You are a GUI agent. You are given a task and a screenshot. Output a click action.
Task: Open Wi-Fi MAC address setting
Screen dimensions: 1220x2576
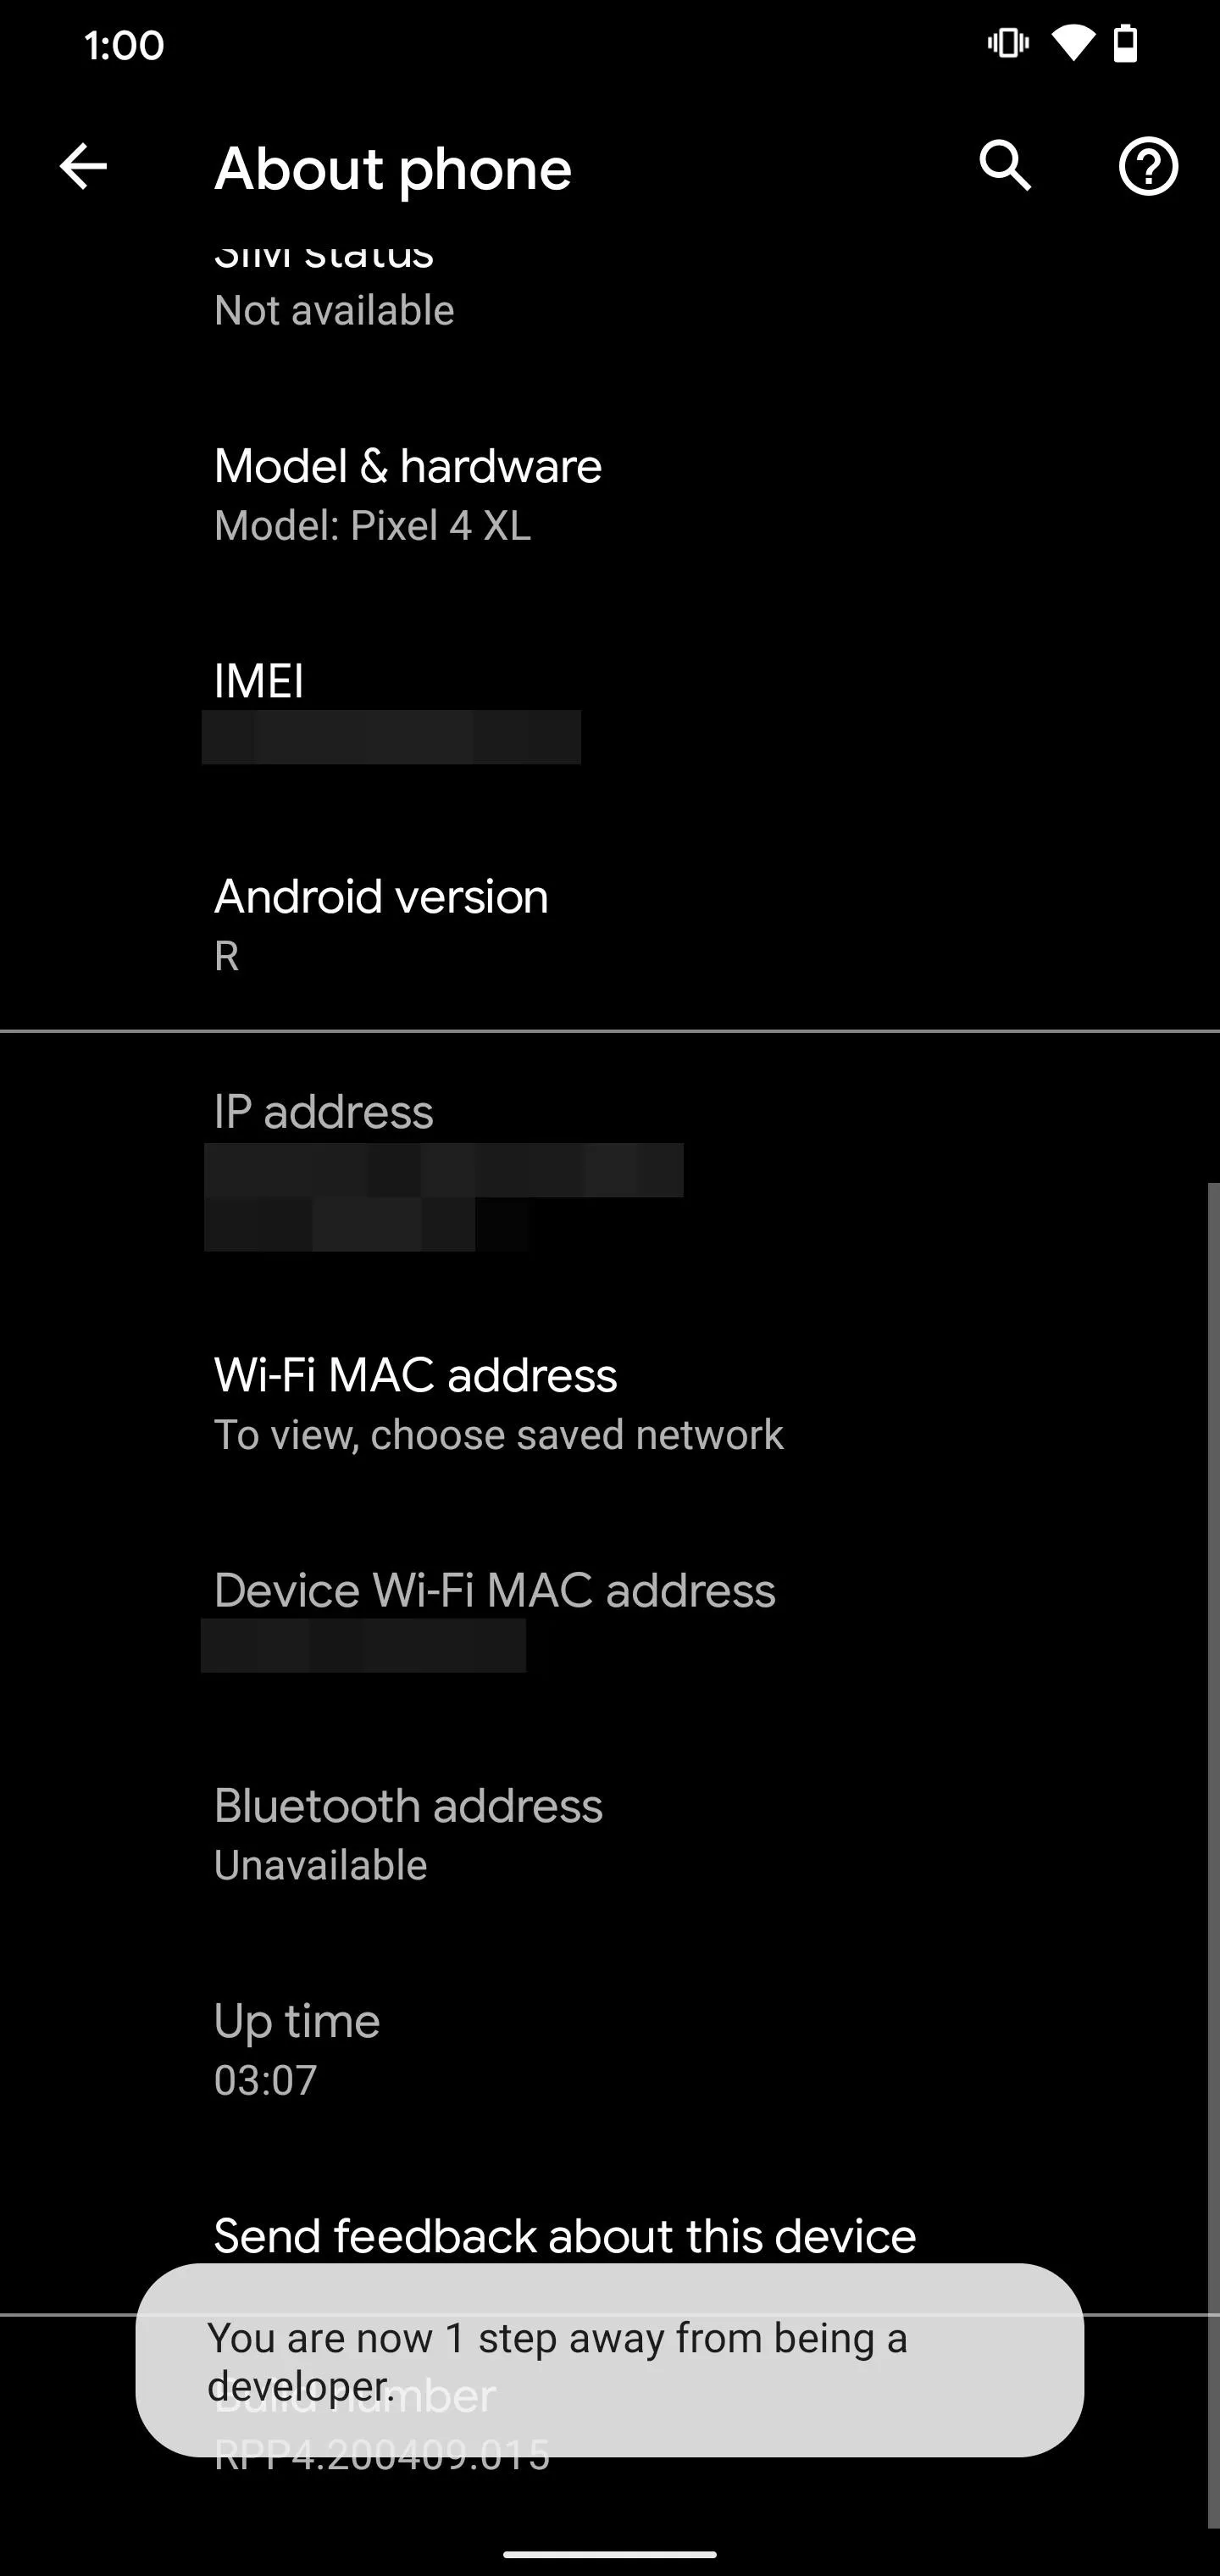[610, 1403]
